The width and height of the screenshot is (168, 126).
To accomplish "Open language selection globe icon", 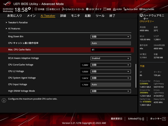I will (35, 9).
